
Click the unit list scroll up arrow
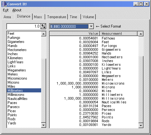(x=43, y=34)
